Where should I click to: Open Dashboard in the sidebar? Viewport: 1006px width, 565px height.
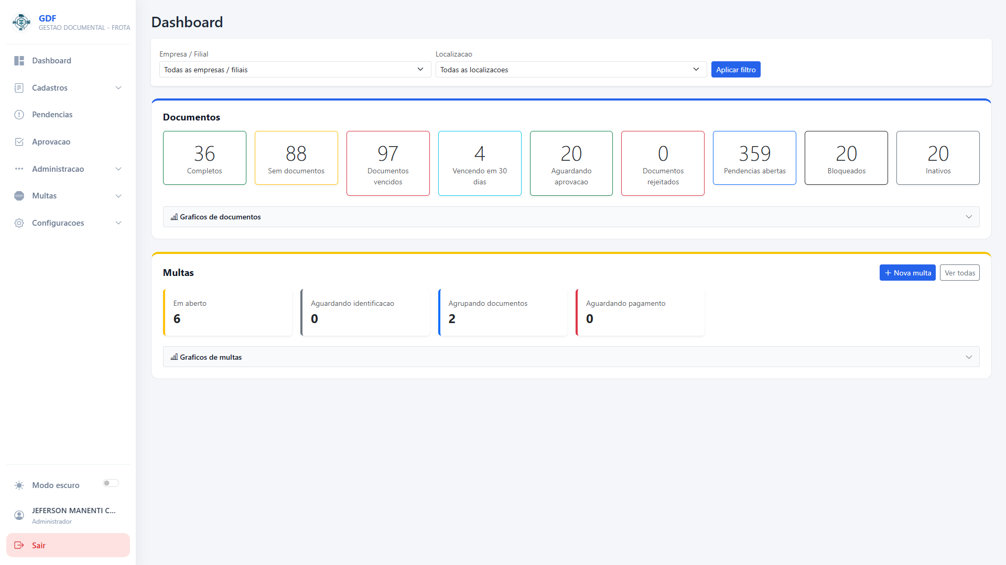[x=68, y=61]
